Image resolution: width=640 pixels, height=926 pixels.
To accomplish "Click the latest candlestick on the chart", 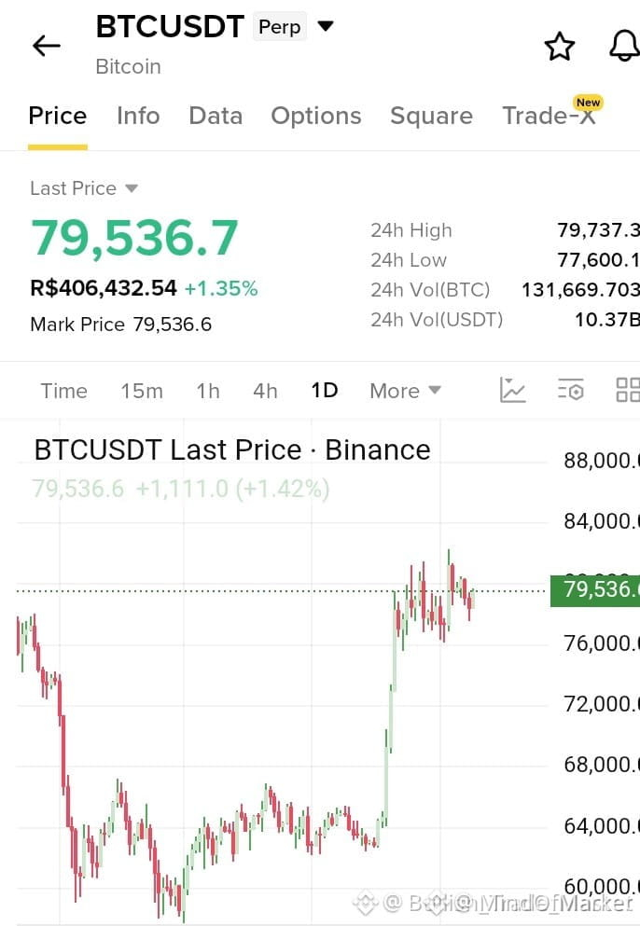I will [472, 599].
